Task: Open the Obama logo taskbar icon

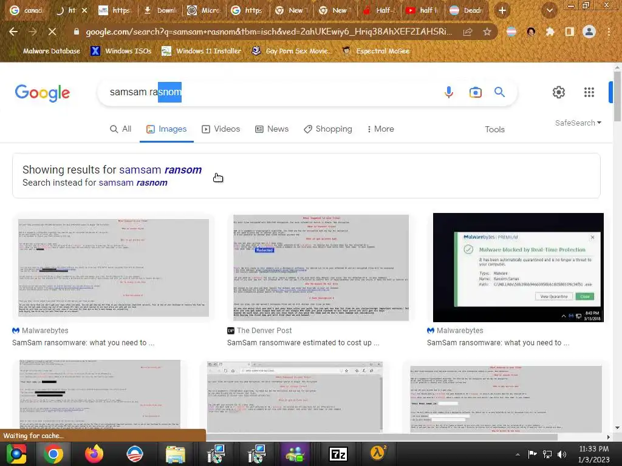Action: [134, 454]
